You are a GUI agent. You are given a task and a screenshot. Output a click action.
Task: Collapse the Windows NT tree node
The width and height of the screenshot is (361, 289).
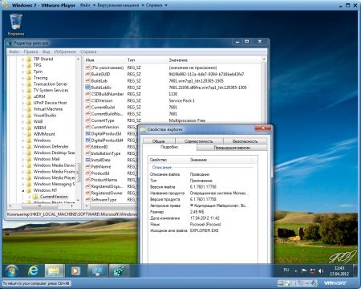pos(23,190)
